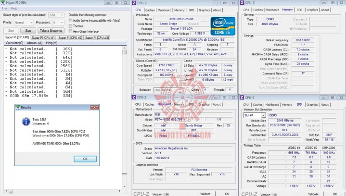Click the Stop button in Hyper PI
The image size is (346, 196).
coord(28,31)
